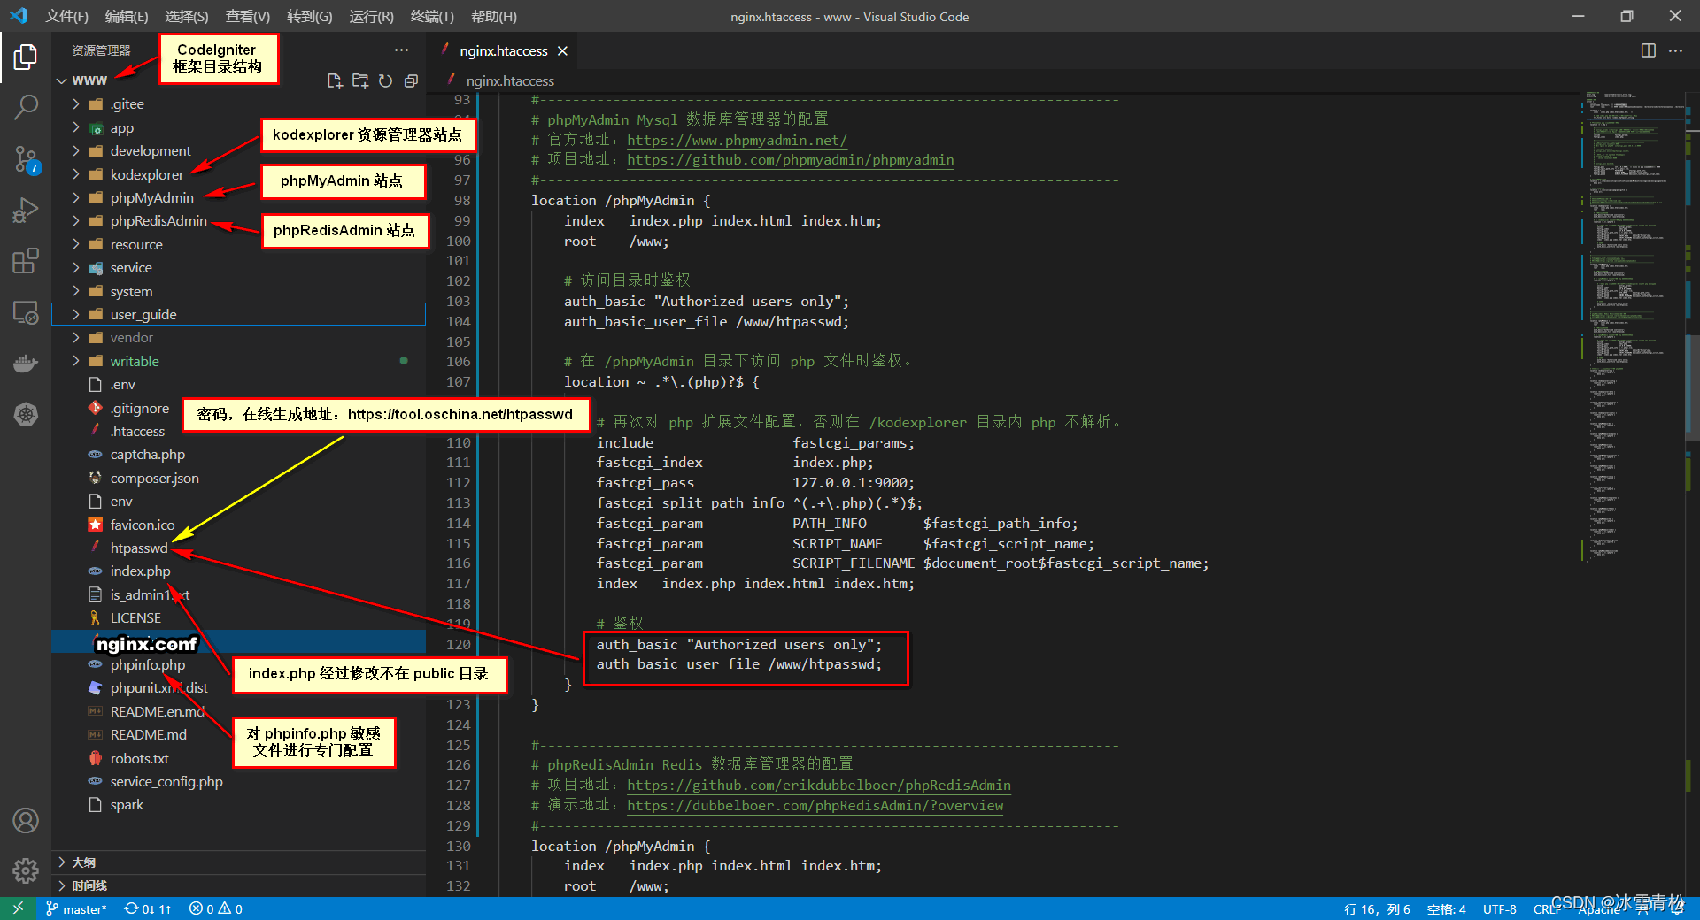
Task: Expand the phpMyAdmin folder
Action: (x=76, y=197)
